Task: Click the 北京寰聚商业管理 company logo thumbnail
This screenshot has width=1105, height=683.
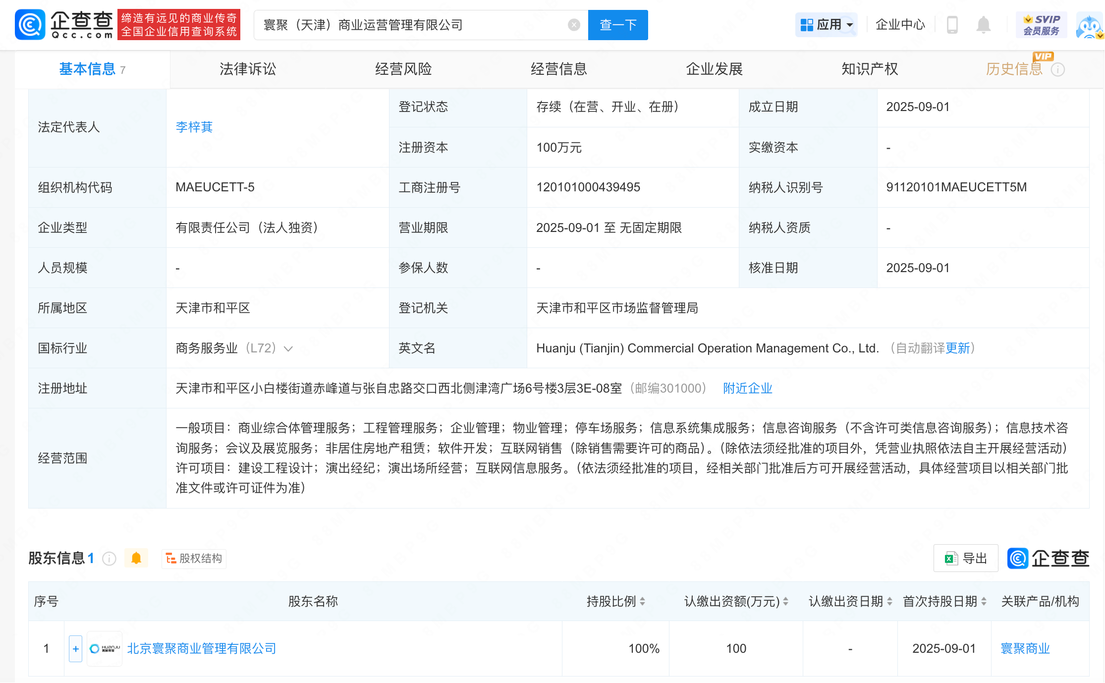Action: point(105,648)
